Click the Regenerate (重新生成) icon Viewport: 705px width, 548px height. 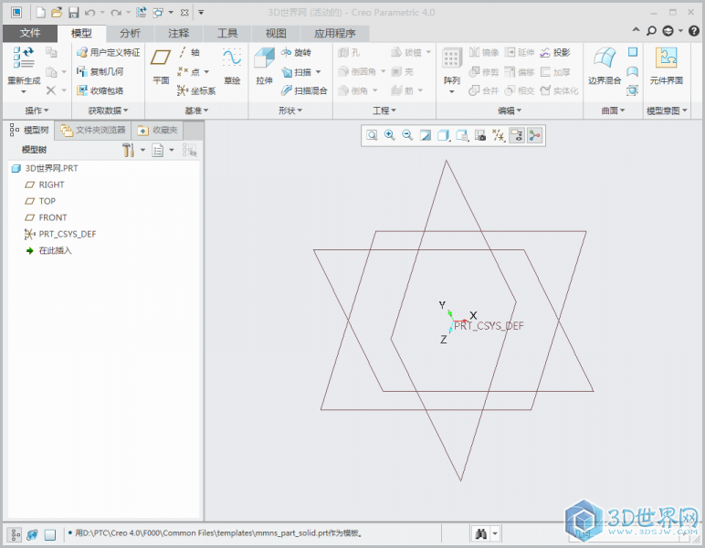click(24, 58)
